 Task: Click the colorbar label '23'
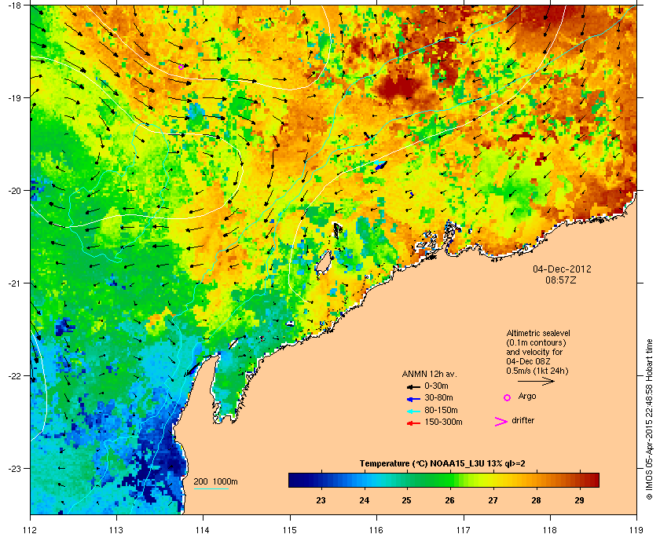[x=321, y=500]
